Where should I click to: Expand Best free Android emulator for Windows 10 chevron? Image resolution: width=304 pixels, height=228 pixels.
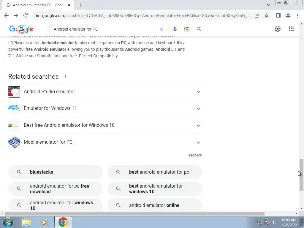(x=198, y=126)
